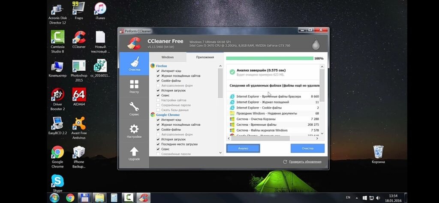Click the results pane vertical scrollbar thumb
Viewport: 439px width, 203px height.
click(x=322, y=85)
